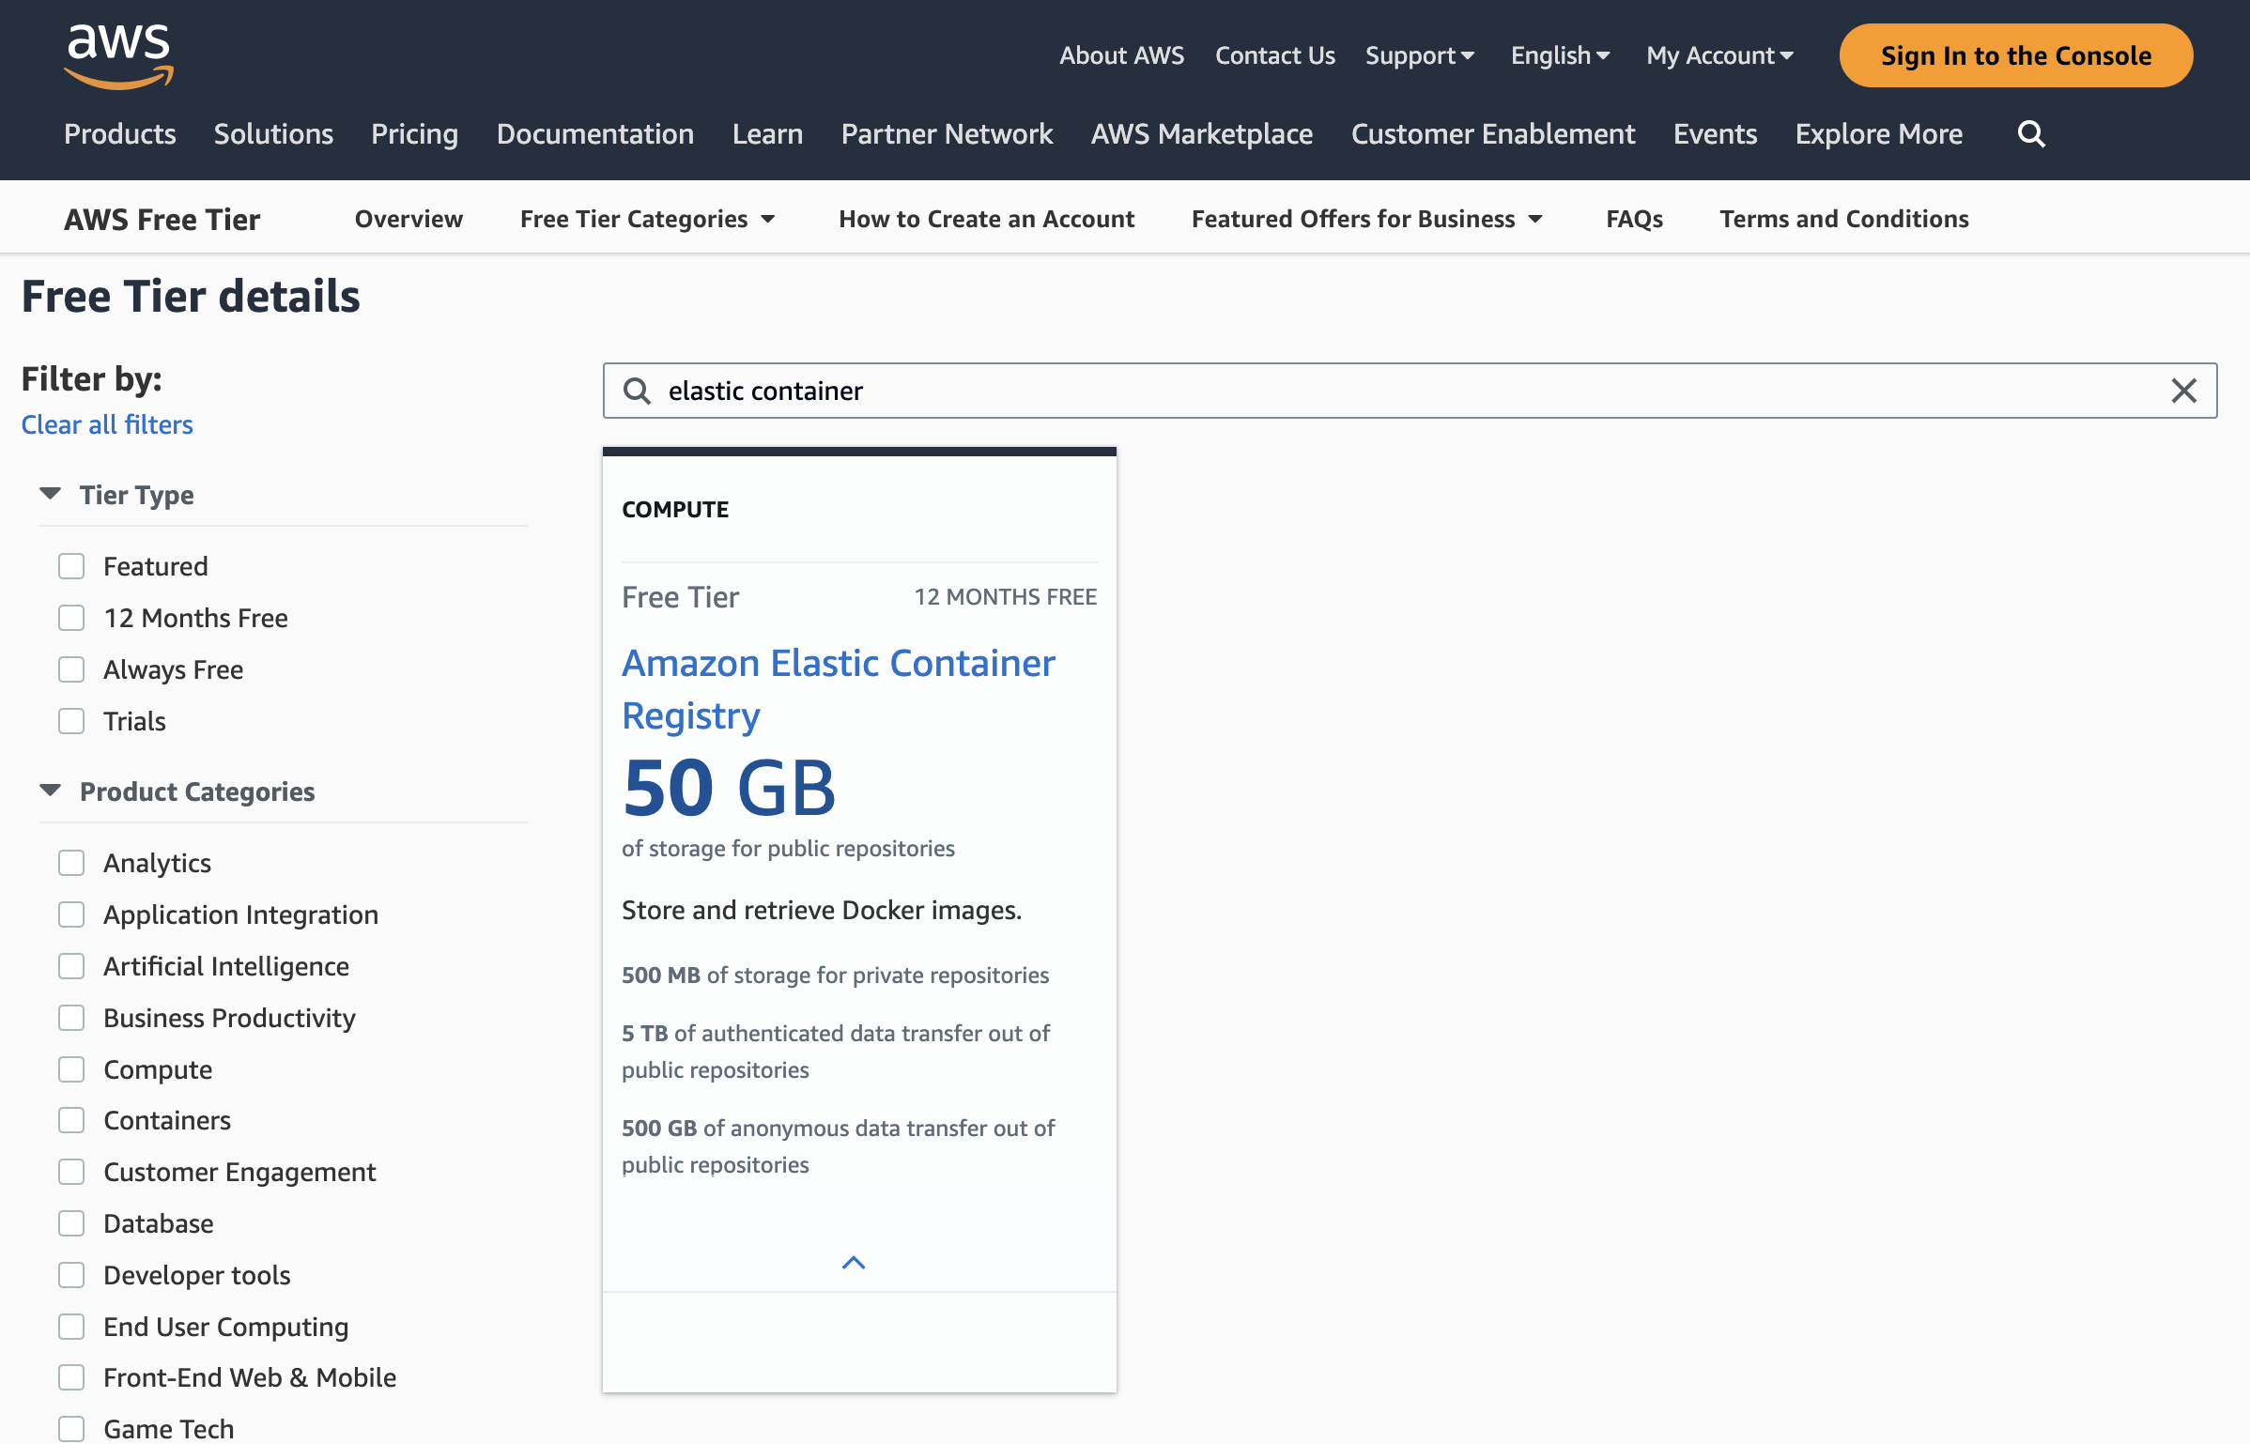Expand Featured Offers for Business menu

tap(1367, 219)
